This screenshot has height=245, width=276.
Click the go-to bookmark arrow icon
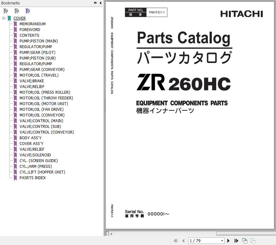coord(28,11)
